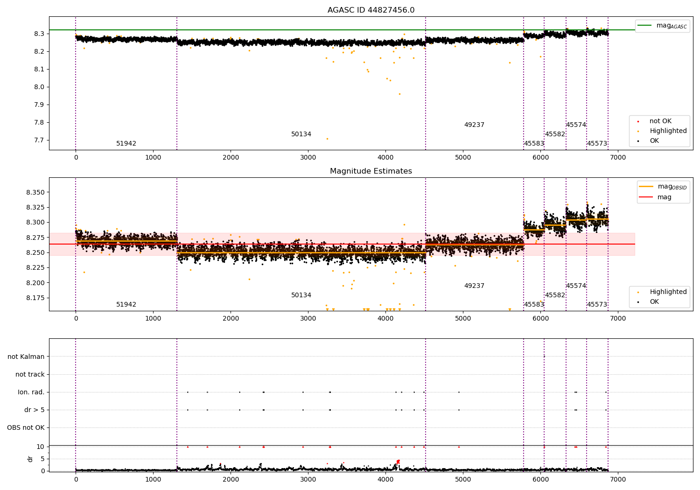Click the red 'mag' legend entry in the middle plot
Screen dimensions: 700x490
click(x=656, y=197)
